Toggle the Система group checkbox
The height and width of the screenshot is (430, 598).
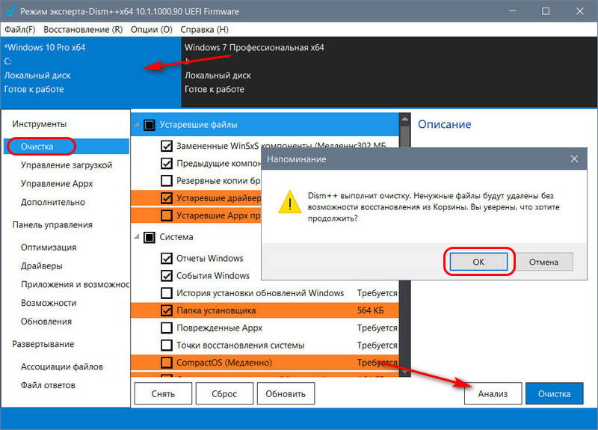(x=149, y=237)
